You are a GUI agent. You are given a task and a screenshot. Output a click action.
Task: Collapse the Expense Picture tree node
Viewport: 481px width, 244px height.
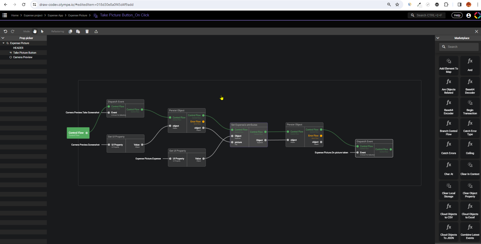point(4,43)
